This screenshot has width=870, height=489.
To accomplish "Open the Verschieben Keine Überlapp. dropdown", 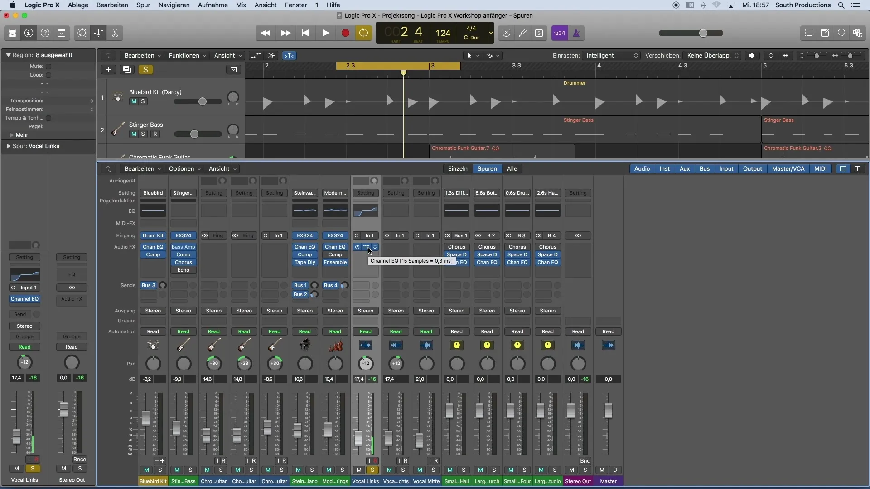I will pos(713,55).
